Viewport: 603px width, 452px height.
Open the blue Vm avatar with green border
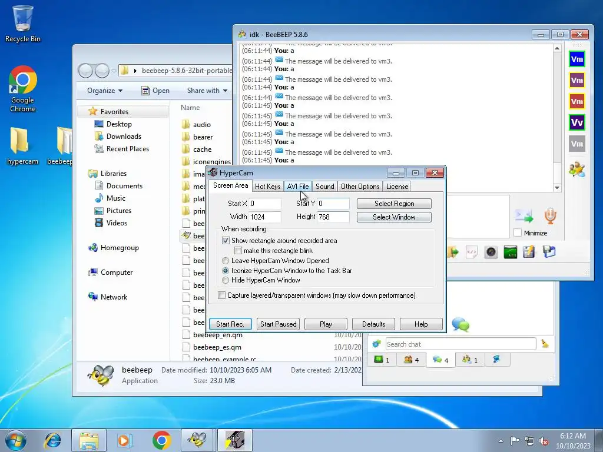pos(577,59)
